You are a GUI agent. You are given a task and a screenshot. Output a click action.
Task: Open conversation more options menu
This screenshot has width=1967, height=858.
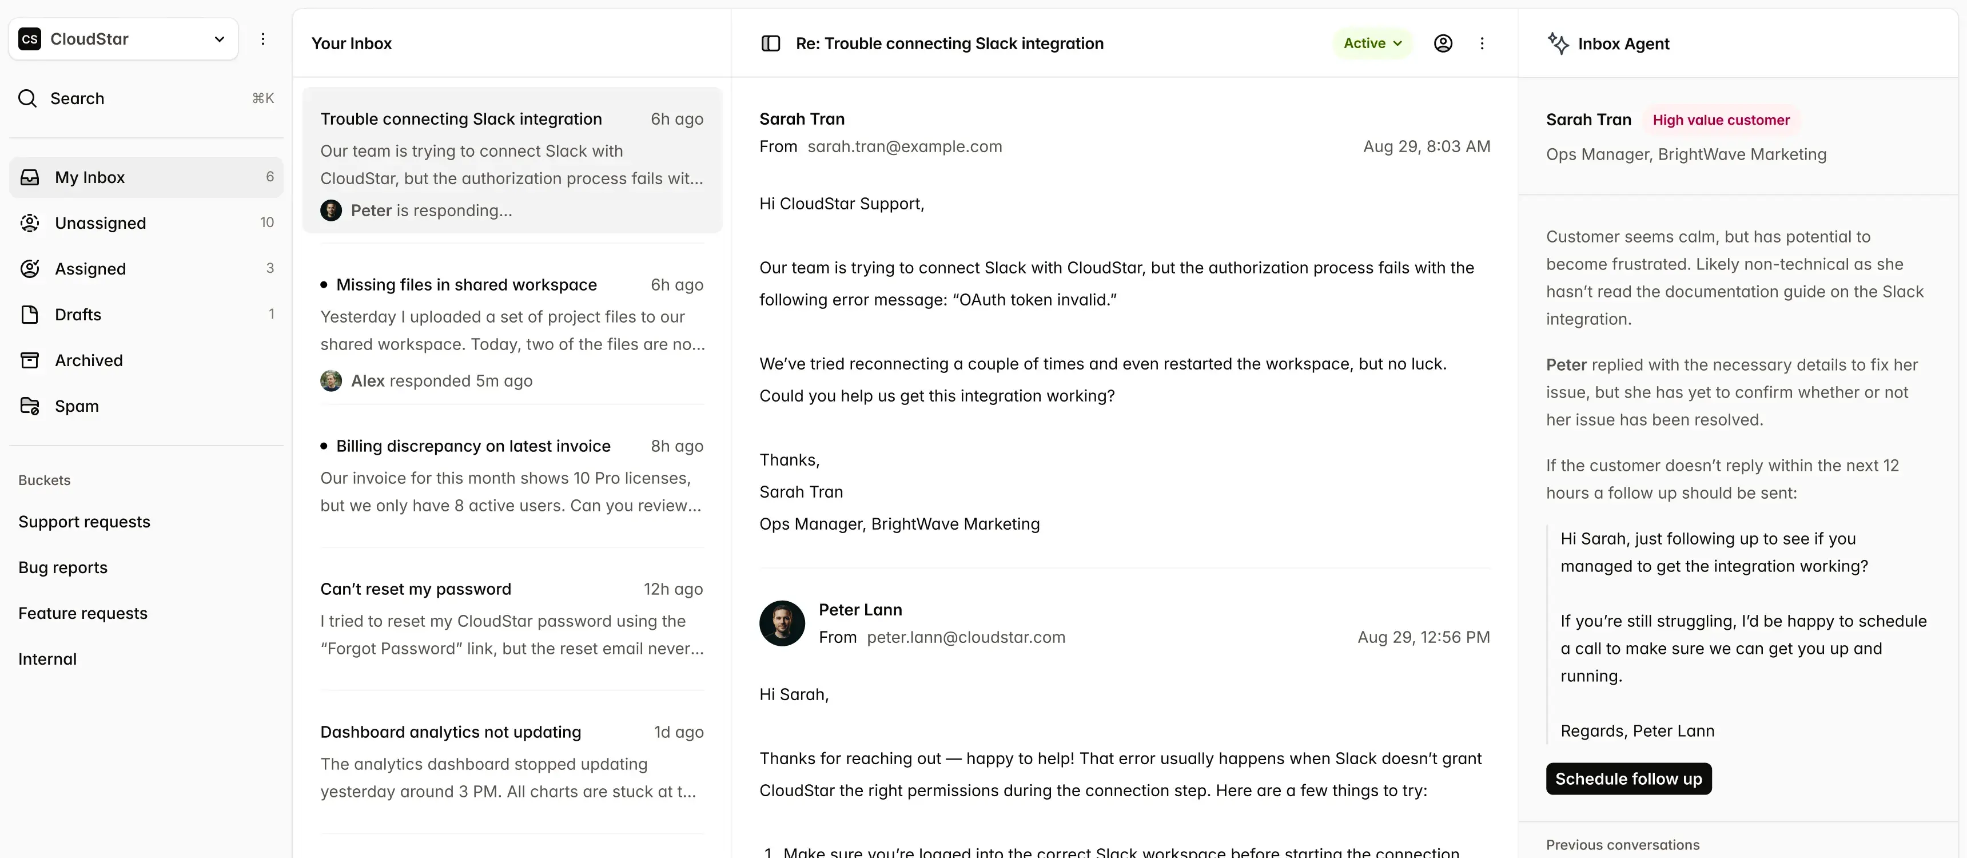tap(1482, 43)
